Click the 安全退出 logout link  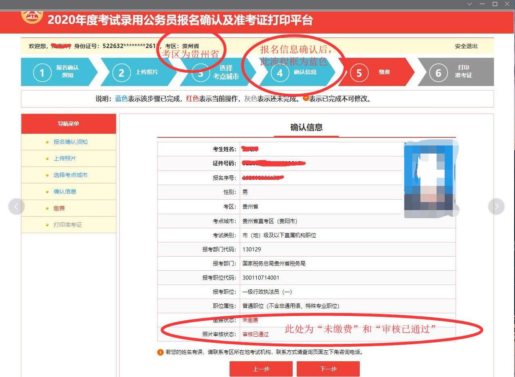(x=466, y=46)
